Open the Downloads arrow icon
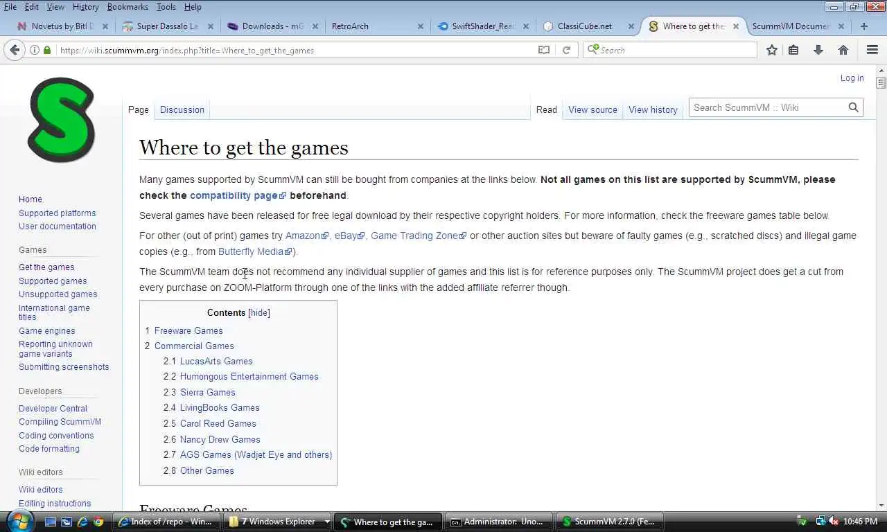 [x=818, y=50]
